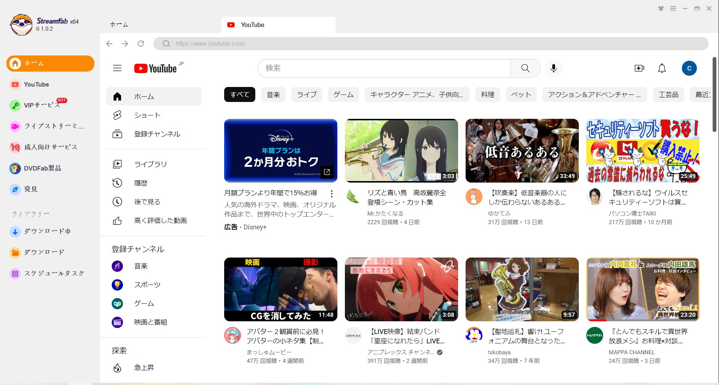Open the ad options three-dot menu
Viewport: 719px width, 385px height.
[331, 194]
